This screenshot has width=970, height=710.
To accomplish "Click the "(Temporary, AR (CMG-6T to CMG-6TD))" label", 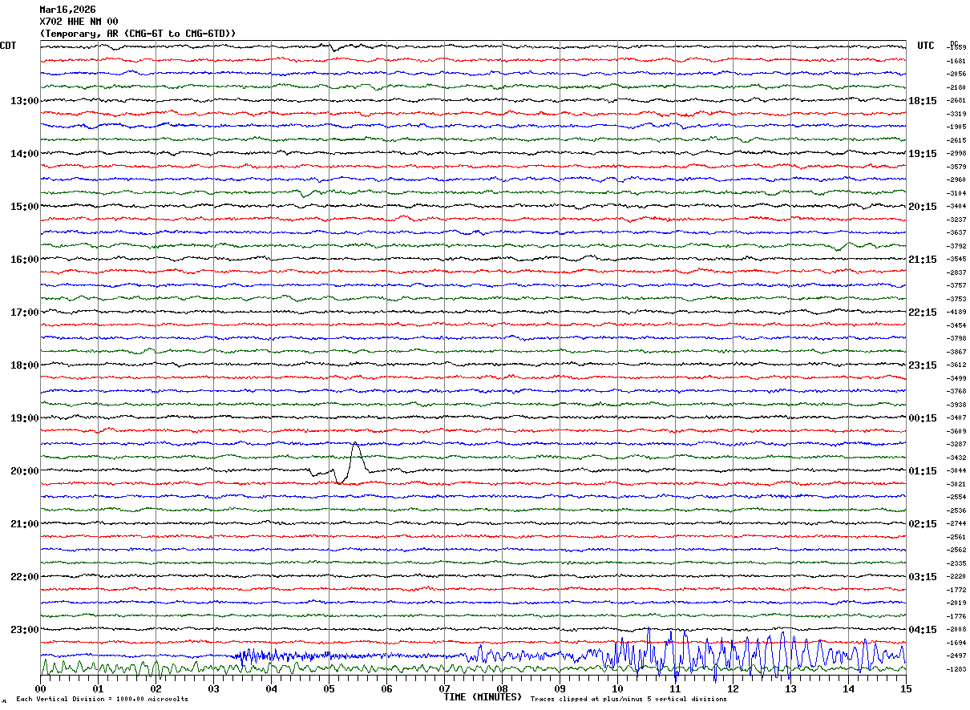I will pos(138,34).
